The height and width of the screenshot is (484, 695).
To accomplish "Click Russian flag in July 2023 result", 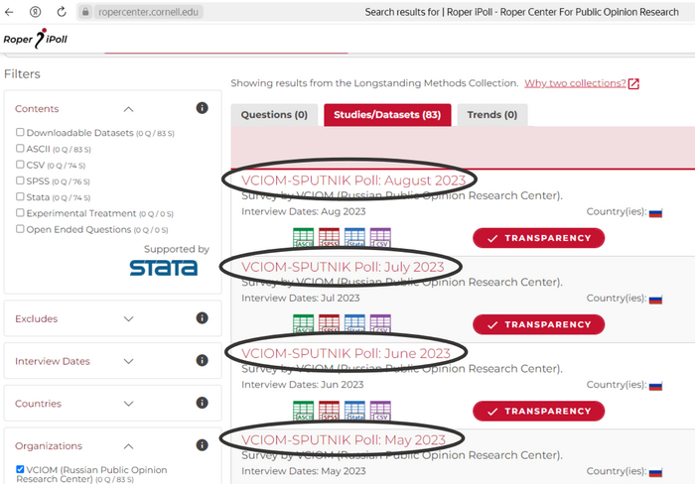I will pyautogui.click(x=655, y=300).
